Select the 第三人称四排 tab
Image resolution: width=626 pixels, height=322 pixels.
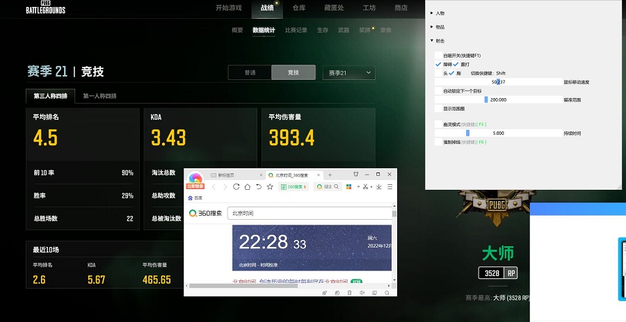(x=50, y=96)
